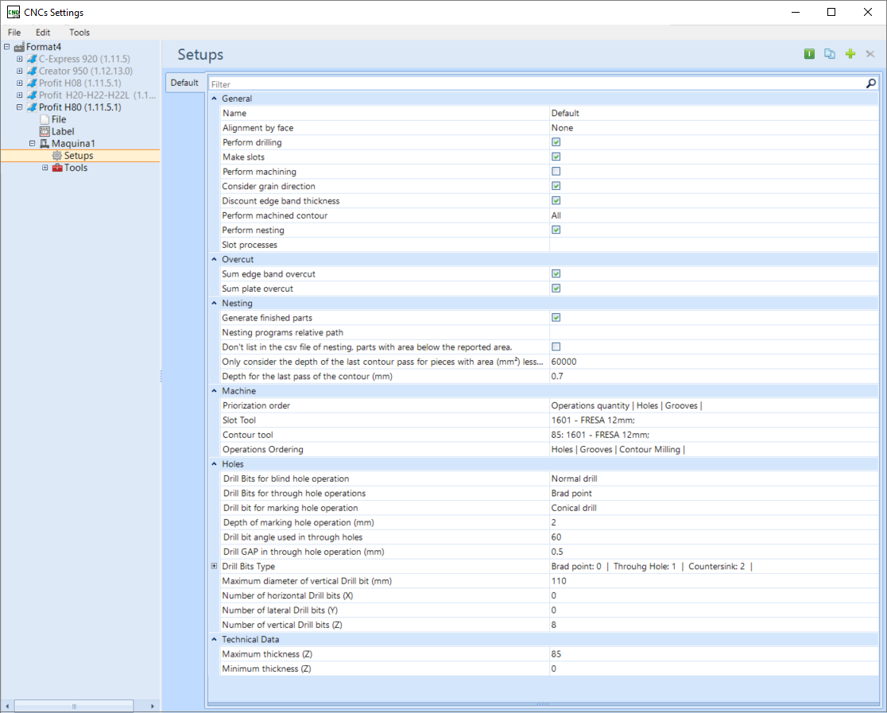Screen dimensions: 887x713
Task: Click the duplicate setup copy icon
Action: click(829, 54)
